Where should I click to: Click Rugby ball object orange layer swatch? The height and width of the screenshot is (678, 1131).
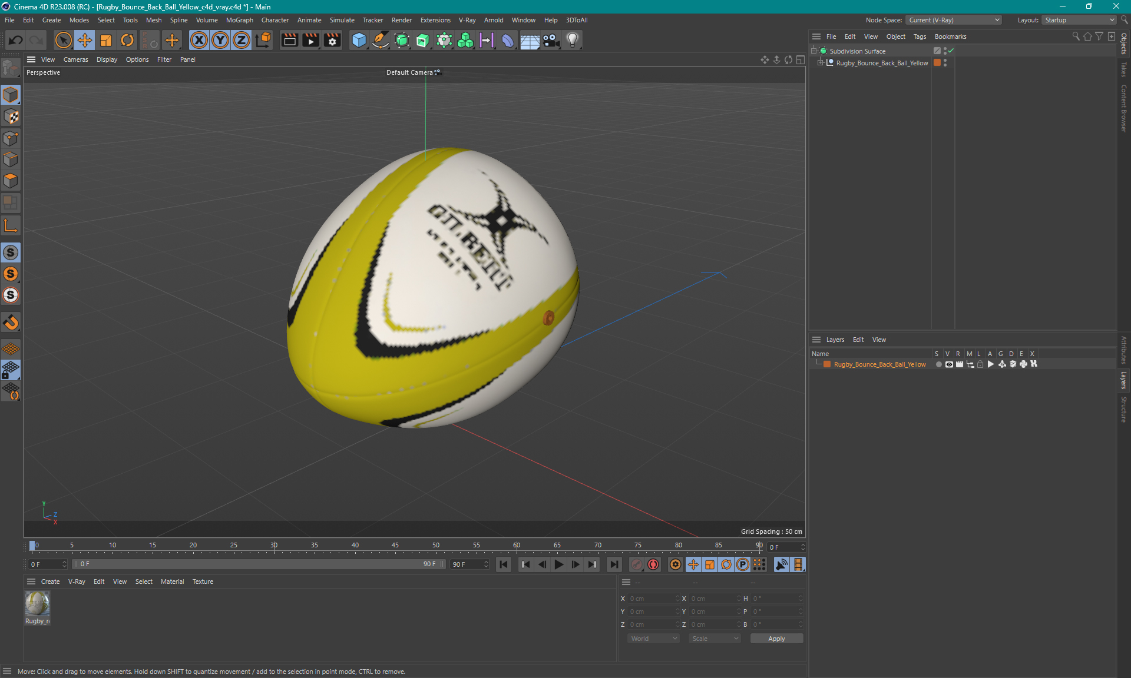[937, 63]
